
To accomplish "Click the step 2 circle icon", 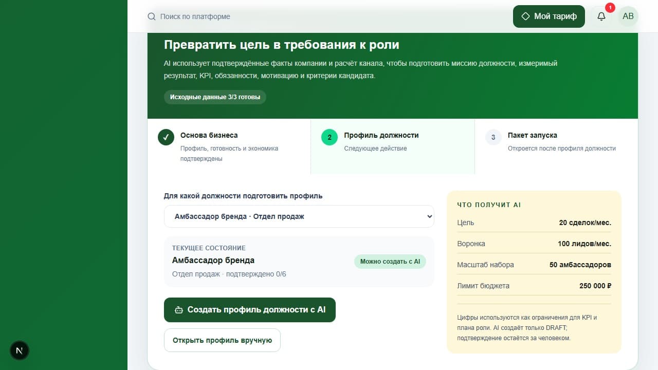I will point(330,137).
